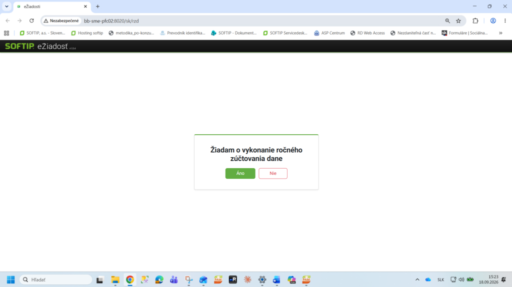Open the RD Web Access bookmark
Screen dimensions: 512x287
coord(367,33)
